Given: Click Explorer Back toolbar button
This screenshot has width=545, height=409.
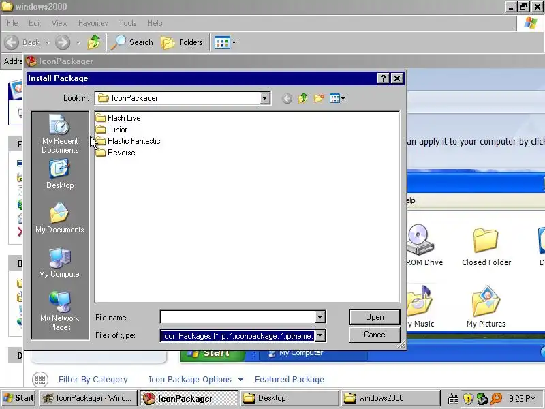Looking at the screenshot, I should tap(22, 42).
